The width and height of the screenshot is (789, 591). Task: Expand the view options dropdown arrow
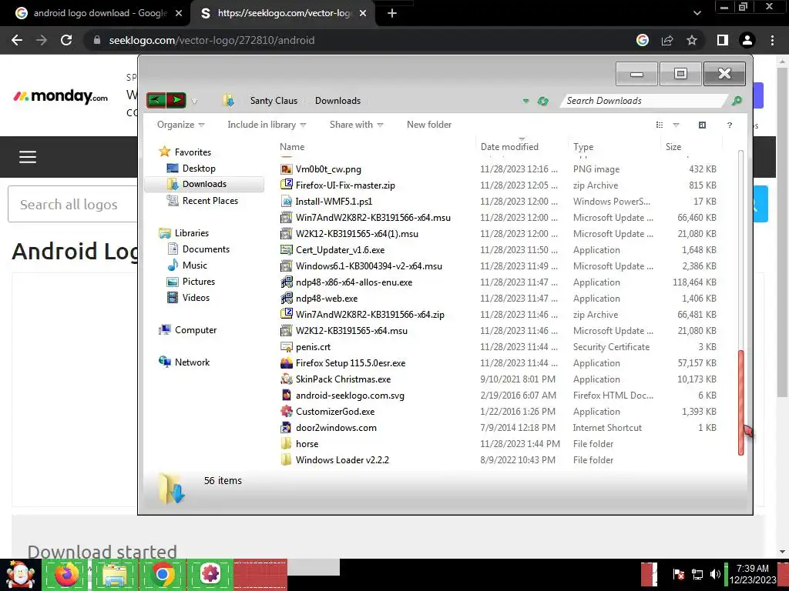point(676,125)
